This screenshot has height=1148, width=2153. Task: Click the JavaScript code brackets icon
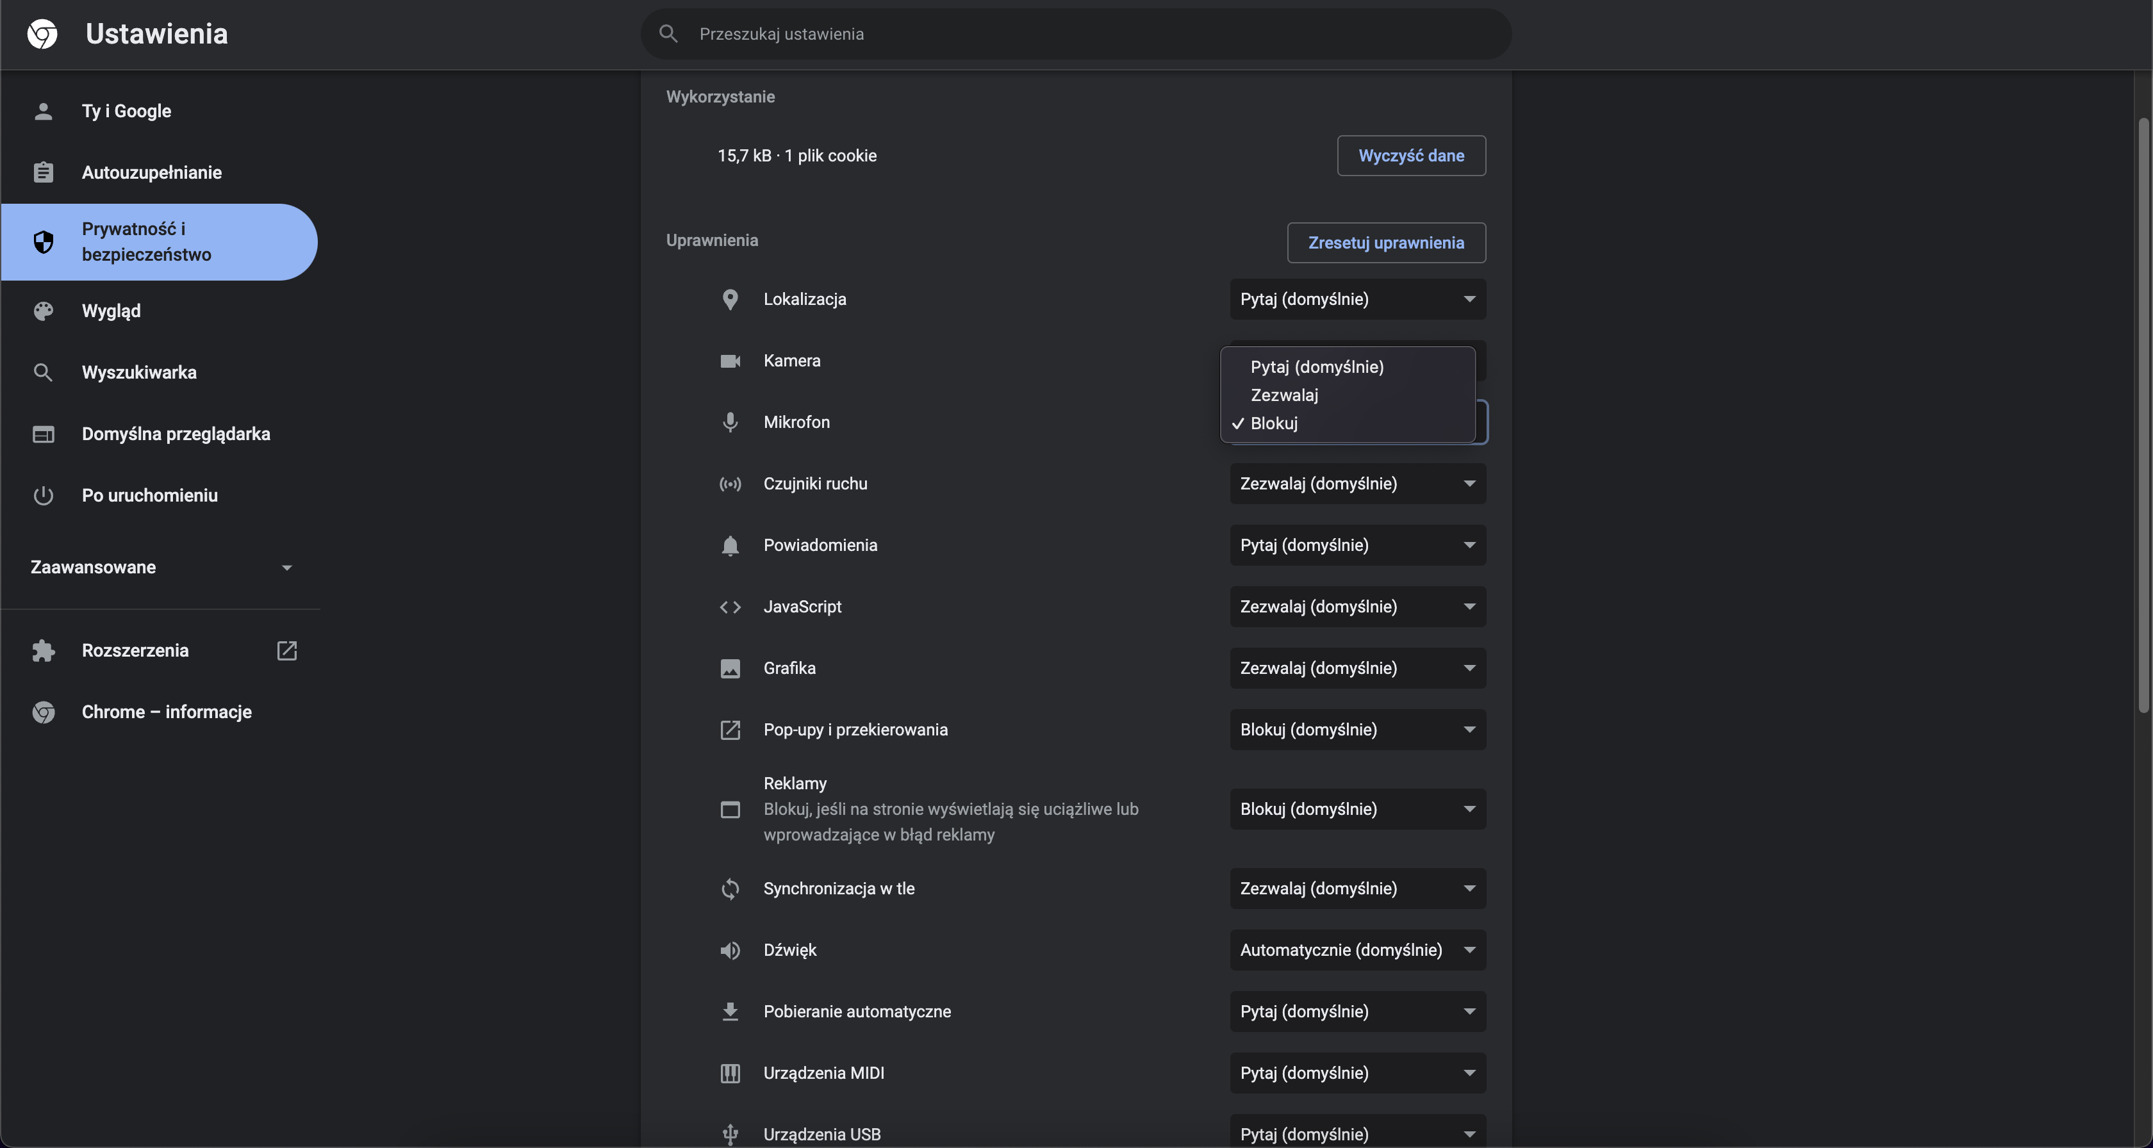pos(730,607)
